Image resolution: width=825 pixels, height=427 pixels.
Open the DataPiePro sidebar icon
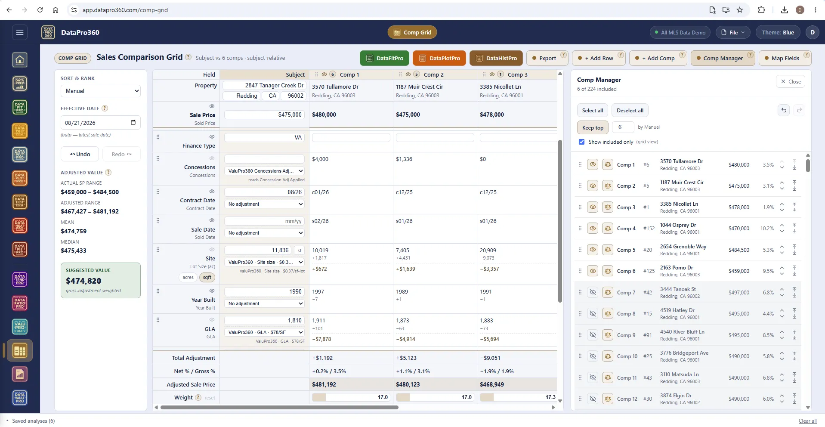pos(20,249)
